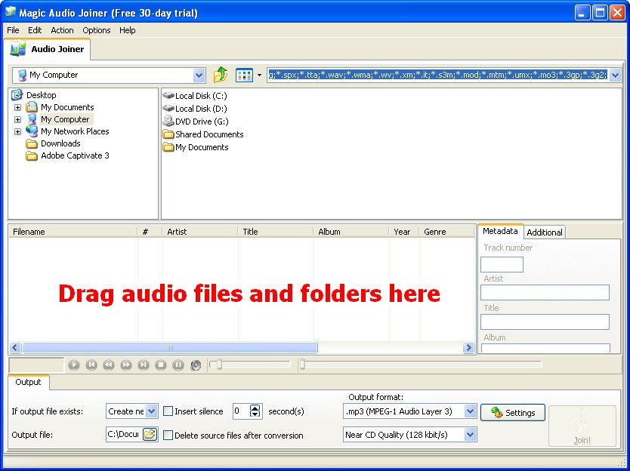Viewport: 630px width, 471px height.
Task: Enable the Insert silence checkbox
Action: (x=168, y=411)
